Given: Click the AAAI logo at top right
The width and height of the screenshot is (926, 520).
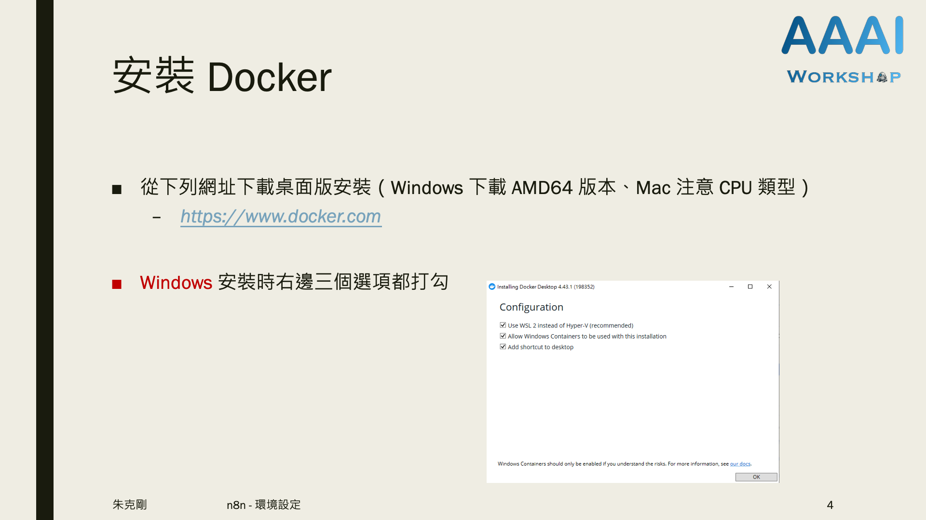Looking at the screenshot, I should (x=842, y=35).
